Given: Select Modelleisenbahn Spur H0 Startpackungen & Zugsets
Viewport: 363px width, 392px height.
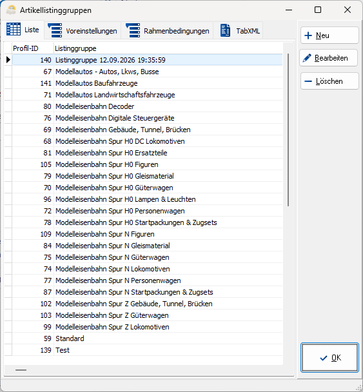Looking at the screenshot, I should tap(147, 222).
